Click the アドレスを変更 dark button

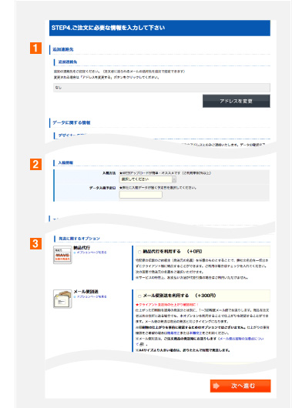pos(237,101)
